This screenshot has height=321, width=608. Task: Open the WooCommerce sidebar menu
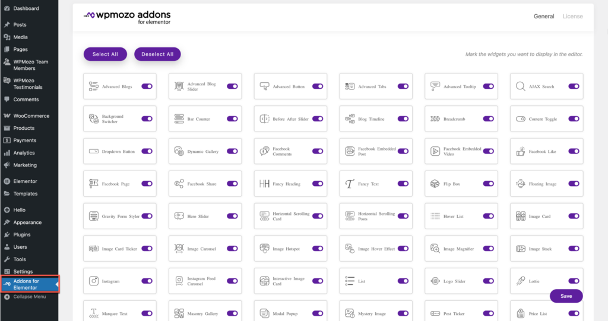(31, 115)
